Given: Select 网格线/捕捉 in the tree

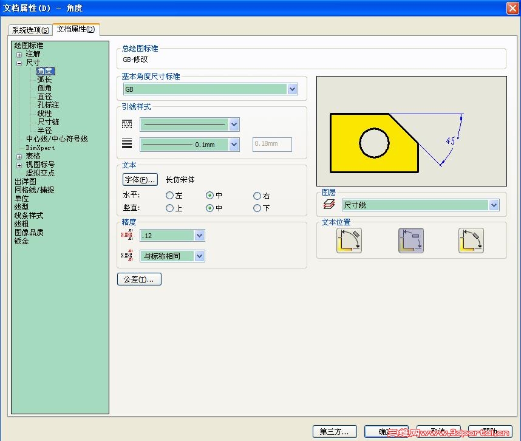Looking at the screenshot, I should tap(34, 190).
